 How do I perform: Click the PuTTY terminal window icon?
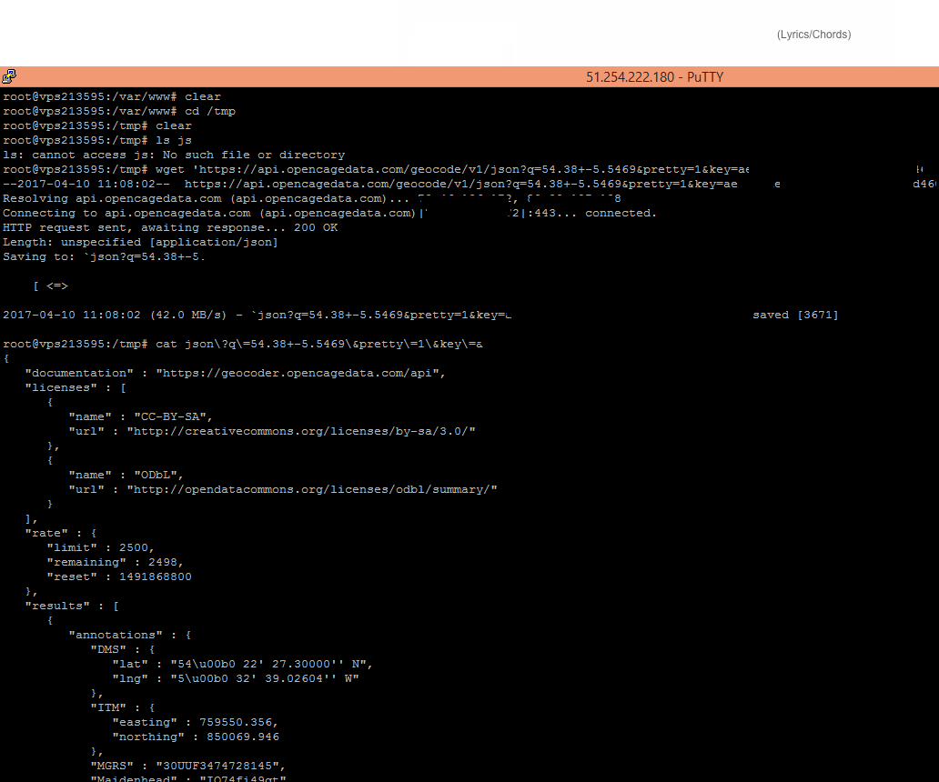tap(8, 76)
